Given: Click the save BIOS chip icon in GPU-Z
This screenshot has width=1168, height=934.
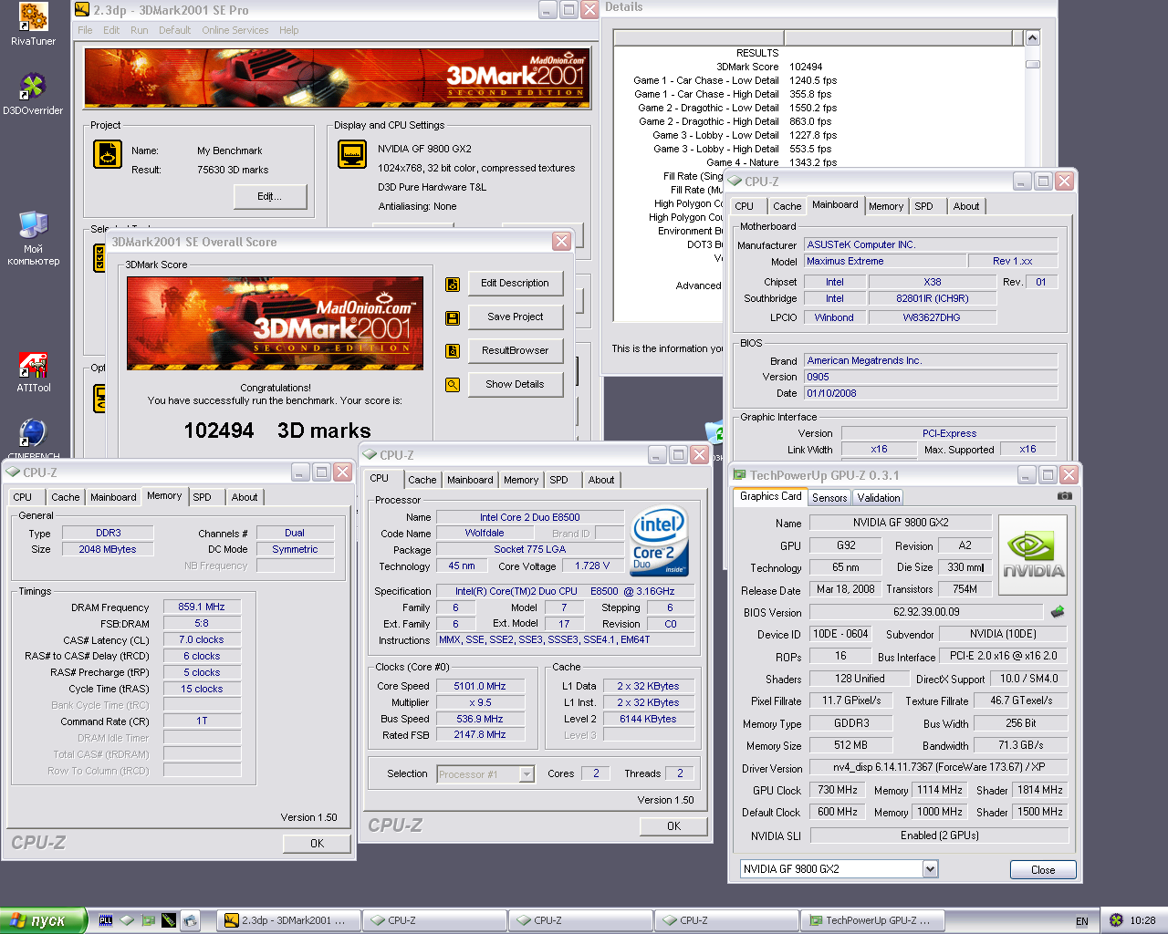Looking at the screenshot, I should [1058, 611].
